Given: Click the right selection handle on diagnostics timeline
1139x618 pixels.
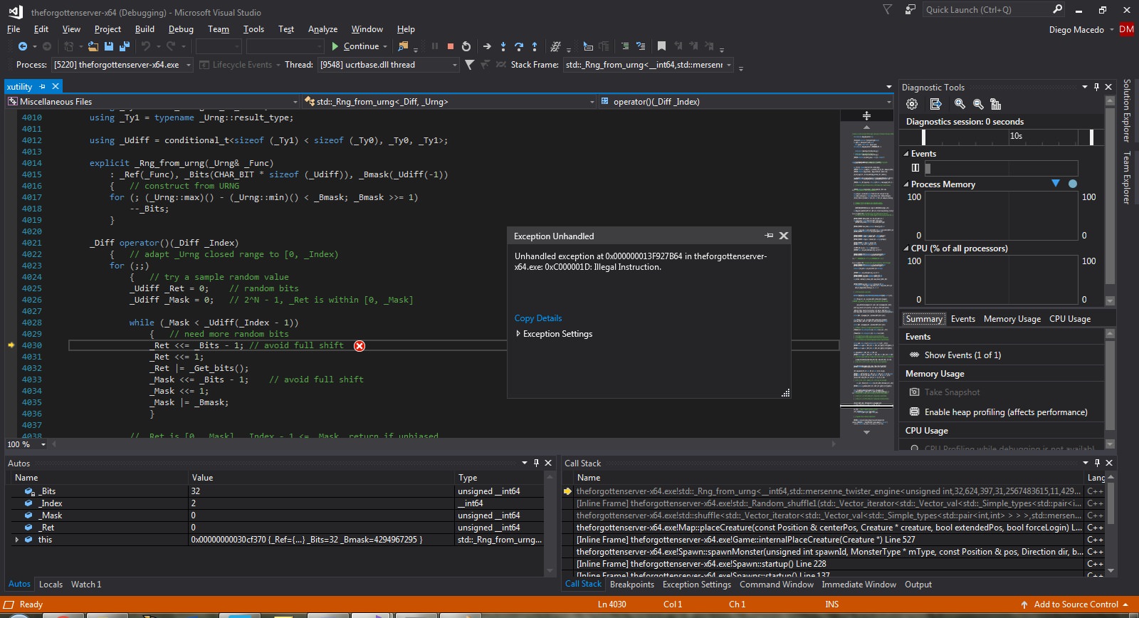Looking at the screenshot, I should (1091, 137).
